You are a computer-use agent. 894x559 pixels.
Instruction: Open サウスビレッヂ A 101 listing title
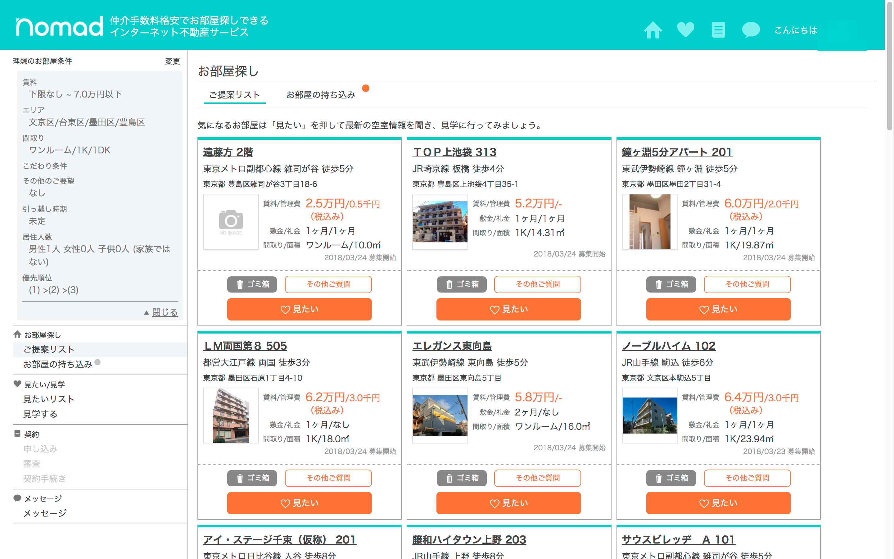click(x=678, y=539)
